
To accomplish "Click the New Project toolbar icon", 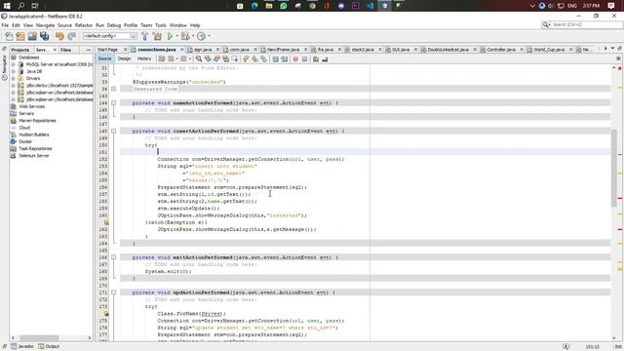I will tap(20, 36).
